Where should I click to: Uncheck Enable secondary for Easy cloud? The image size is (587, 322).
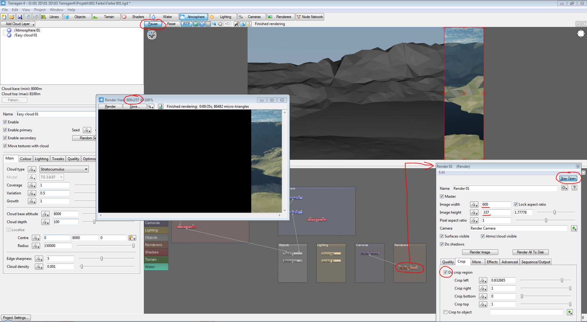pyautogui.click(x=5, y=138)
